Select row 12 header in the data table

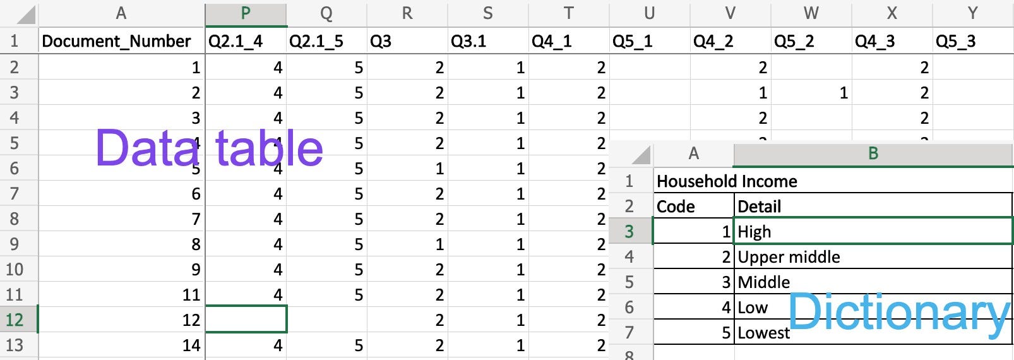pos(15,320)
